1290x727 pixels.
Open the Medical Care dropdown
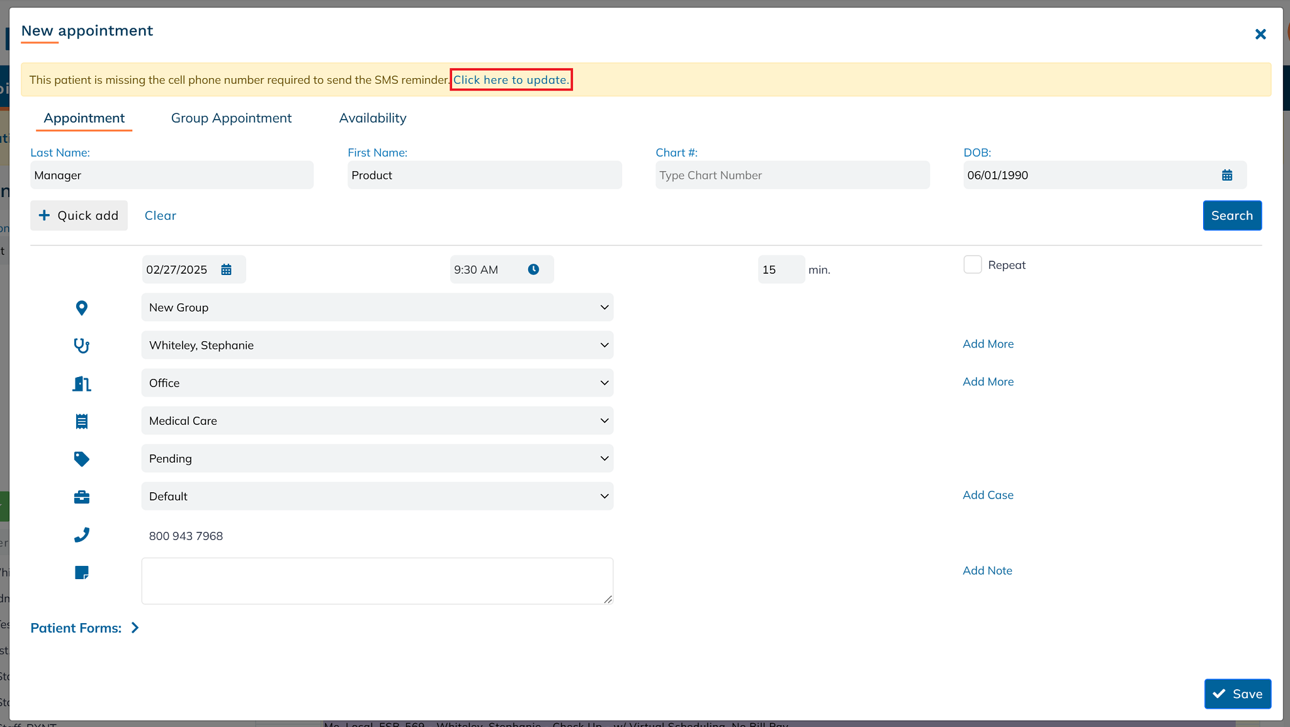(378, 420)
